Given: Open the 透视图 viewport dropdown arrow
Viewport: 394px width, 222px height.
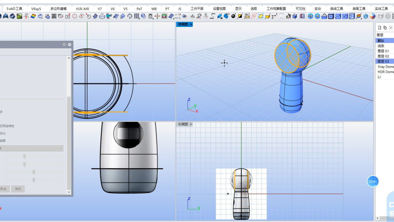Looking at the screenshot, I should (x=192, y=24).
